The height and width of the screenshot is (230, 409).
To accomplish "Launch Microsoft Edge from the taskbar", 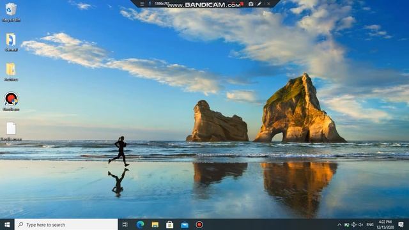I will tap(140, 224).
